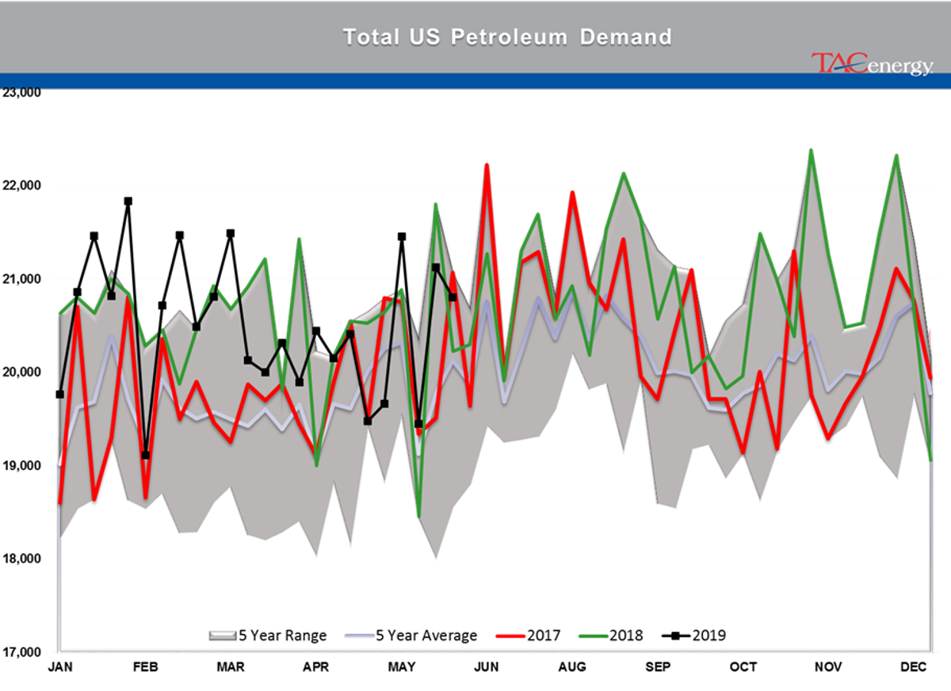The image size is (951, 691).
Task: Click the 2019 legend text label
Action: tap(709, 635)
